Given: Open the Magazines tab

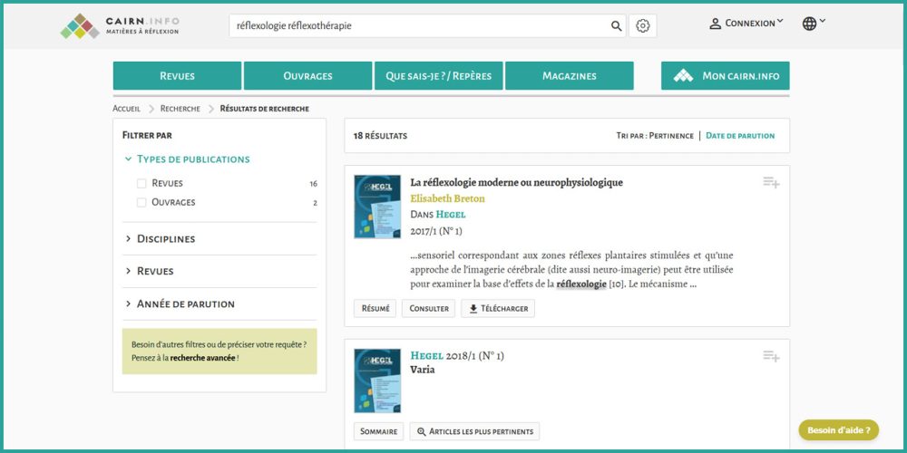Looking at the screenshot, I should (x=570, y=76).
